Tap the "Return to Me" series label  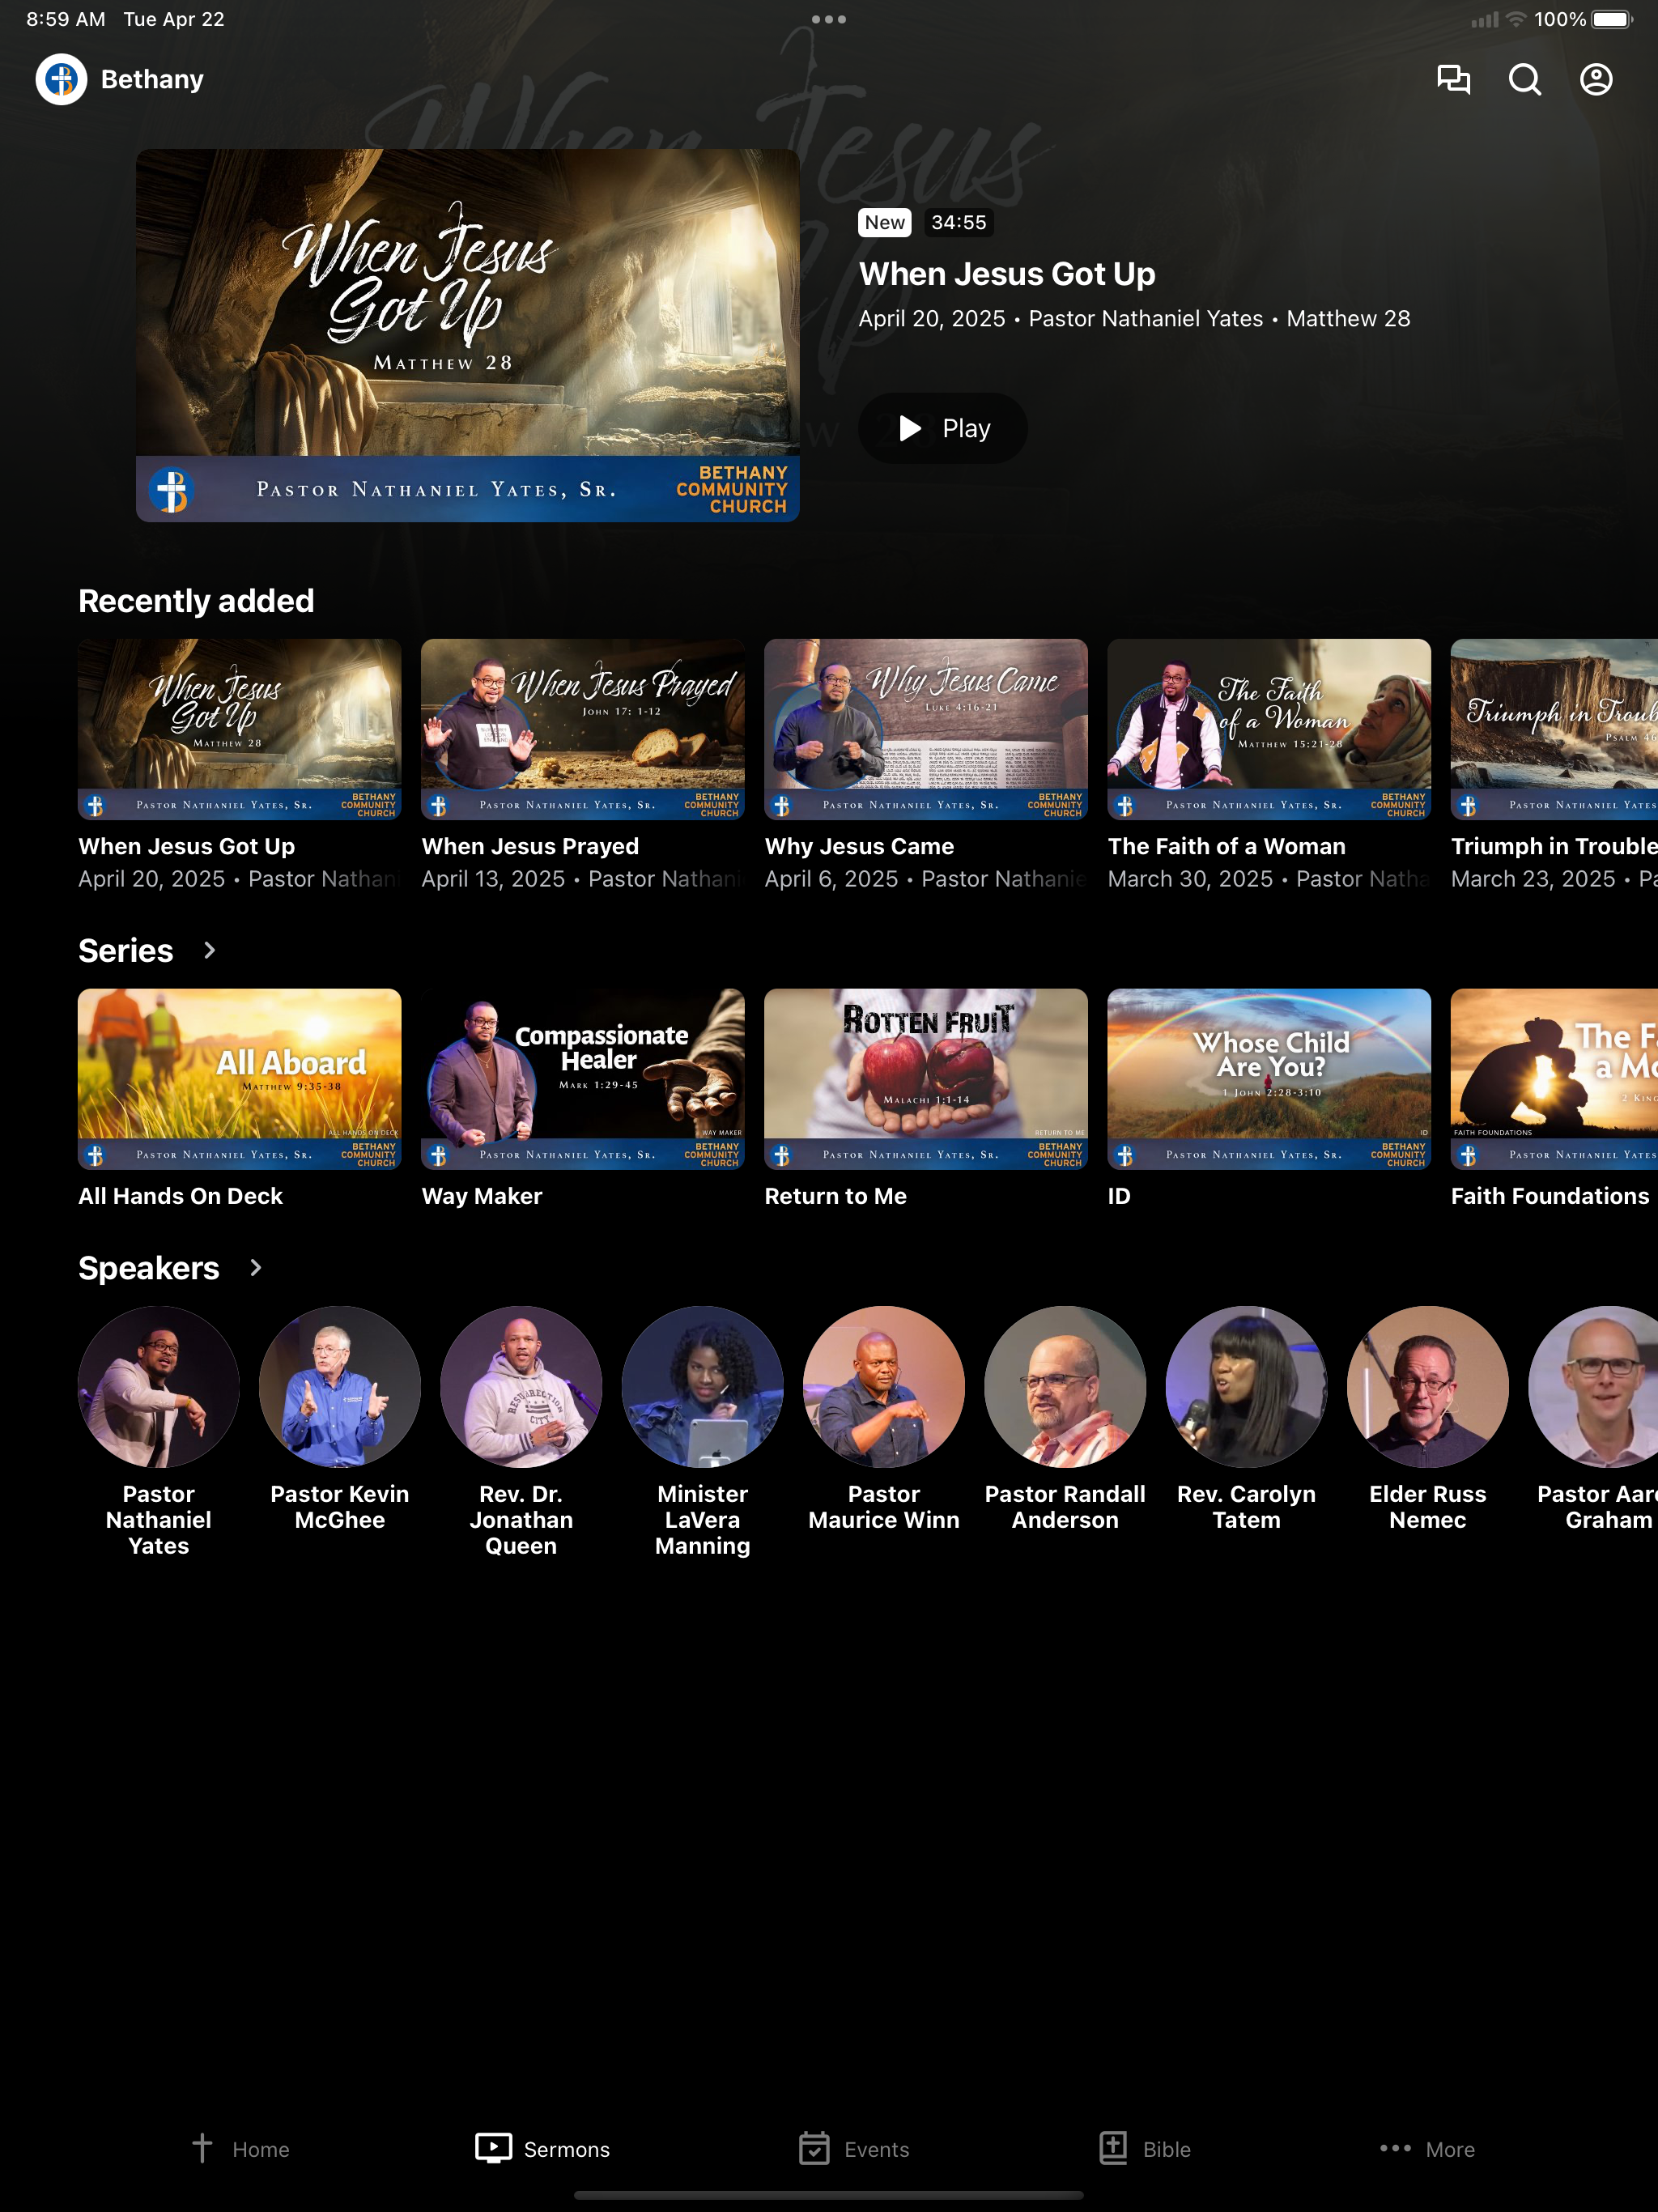[x=836, y=1196]
